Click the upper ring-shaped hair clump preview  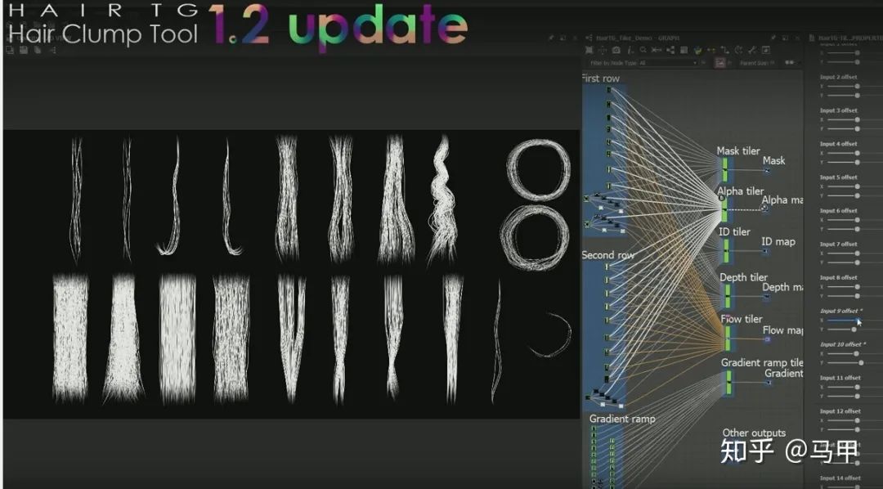[538, 171]
